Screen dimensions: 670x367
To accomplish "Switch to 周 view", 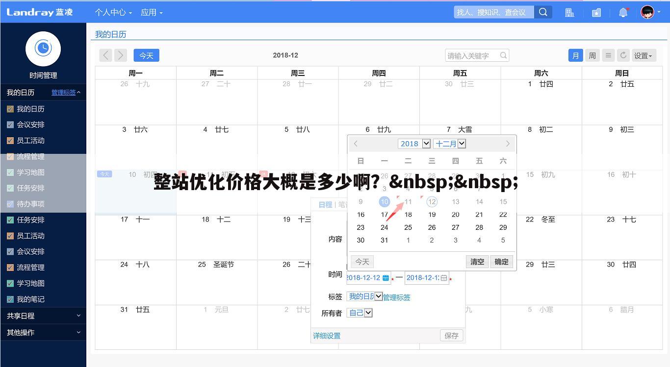I will 592,55.
